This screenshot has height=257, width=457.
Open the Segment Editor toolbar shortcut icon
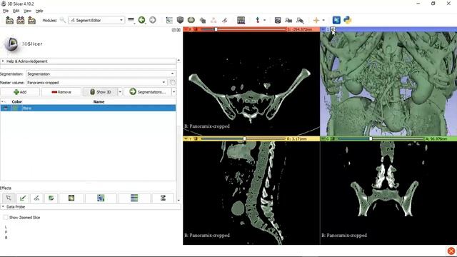tap(224, 20)
